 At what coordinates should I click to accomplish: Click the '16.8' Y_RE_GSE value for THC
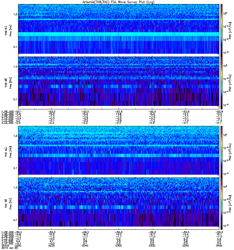[x=18, y=234]
